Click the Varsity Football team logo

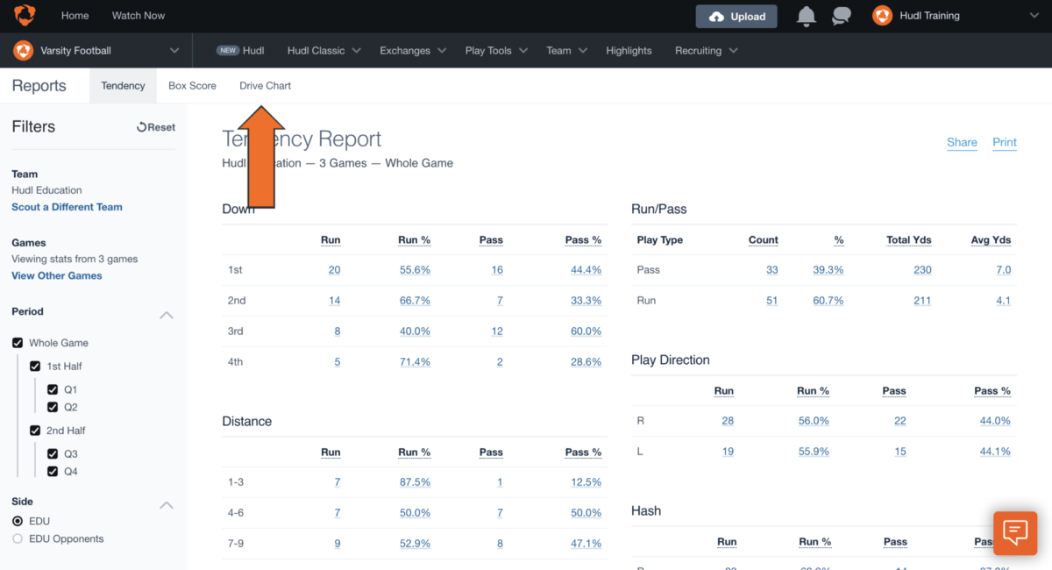coord(23,51)
